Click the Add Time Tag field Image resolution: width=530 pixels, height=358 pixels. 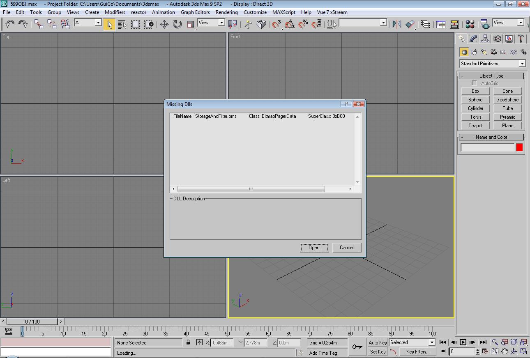[x=327, y=353]
